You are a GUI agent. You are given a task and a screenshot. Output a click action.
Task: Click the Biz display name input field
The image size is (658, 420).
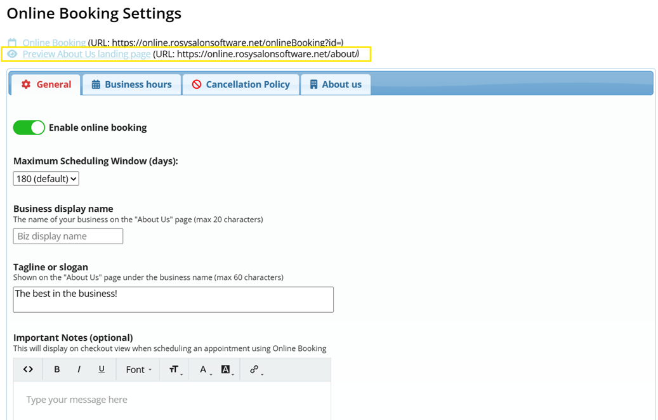pos(68,236)
